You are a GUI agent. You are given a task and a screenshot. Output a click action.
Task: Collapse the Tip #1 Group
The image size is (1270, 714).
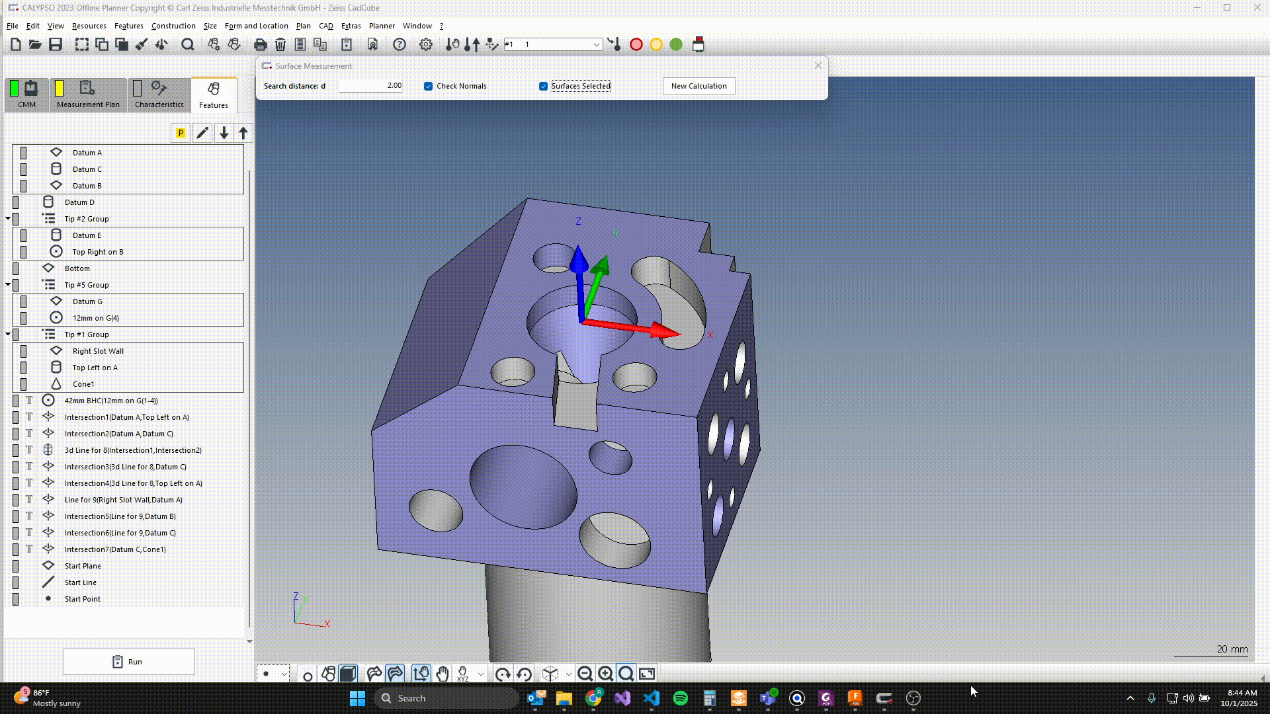[8, 334]
